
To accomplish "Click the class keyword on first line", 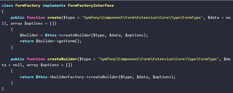I will 7,5.
